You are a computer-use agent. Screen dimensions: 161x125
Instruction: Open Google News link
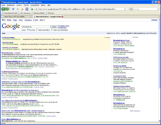(x=21, y=20)
